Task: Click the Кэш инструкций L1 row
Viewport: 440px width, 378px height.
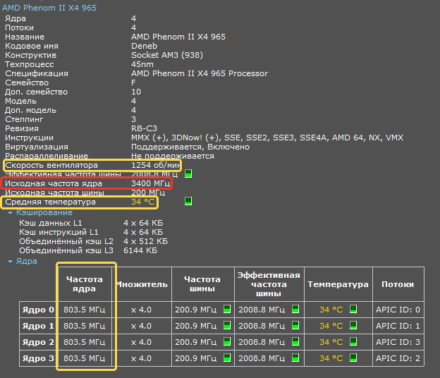Action: click(x=91, y=232)
